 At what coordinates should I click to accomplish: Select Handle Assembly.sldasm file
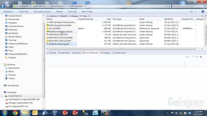click(x=60, y=32)
